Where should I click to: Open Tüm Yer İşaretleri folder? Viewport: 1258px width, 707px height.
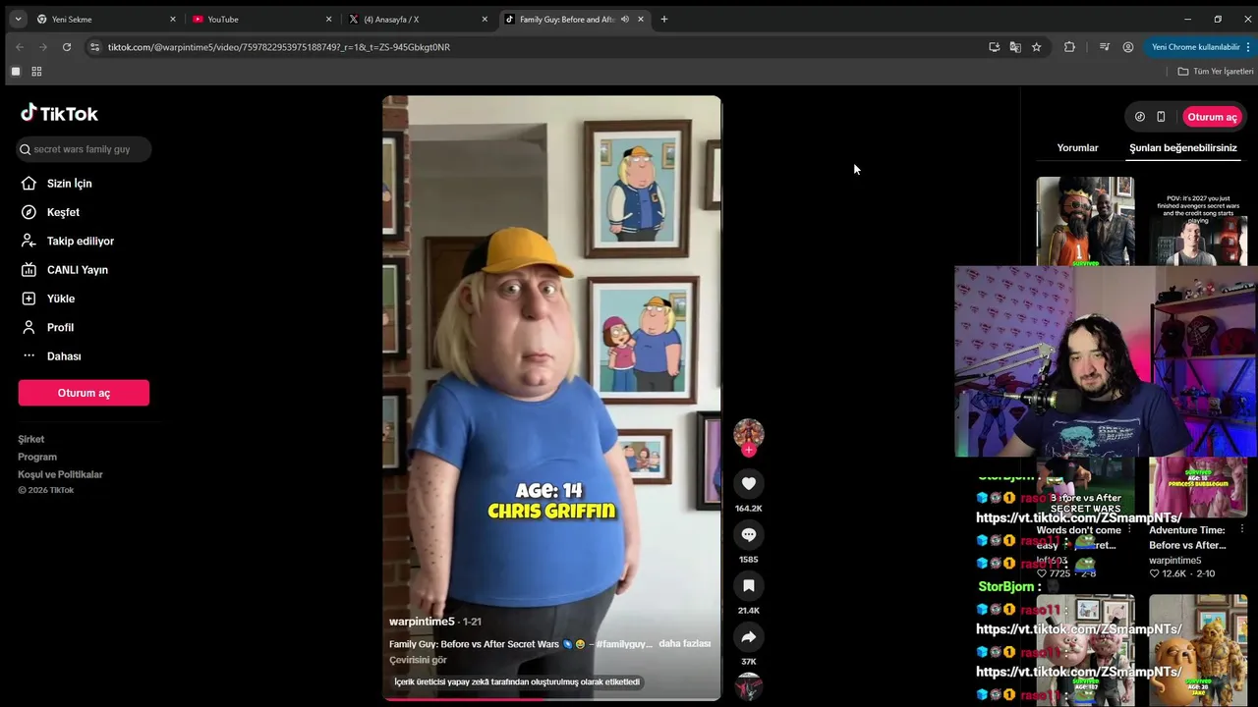[x=1216, y=72]
